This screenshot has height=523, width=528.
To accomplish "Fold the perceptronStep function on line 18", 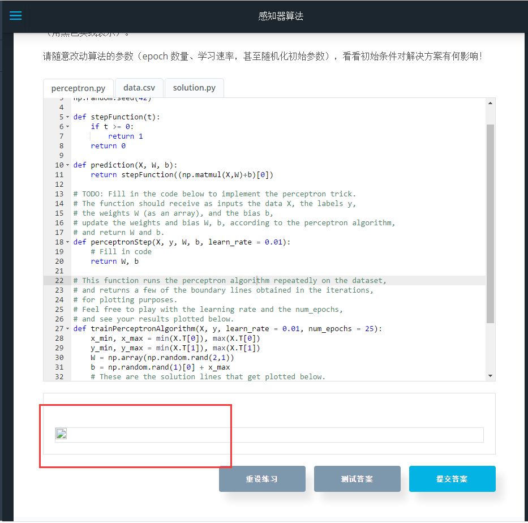I will 68,242.
